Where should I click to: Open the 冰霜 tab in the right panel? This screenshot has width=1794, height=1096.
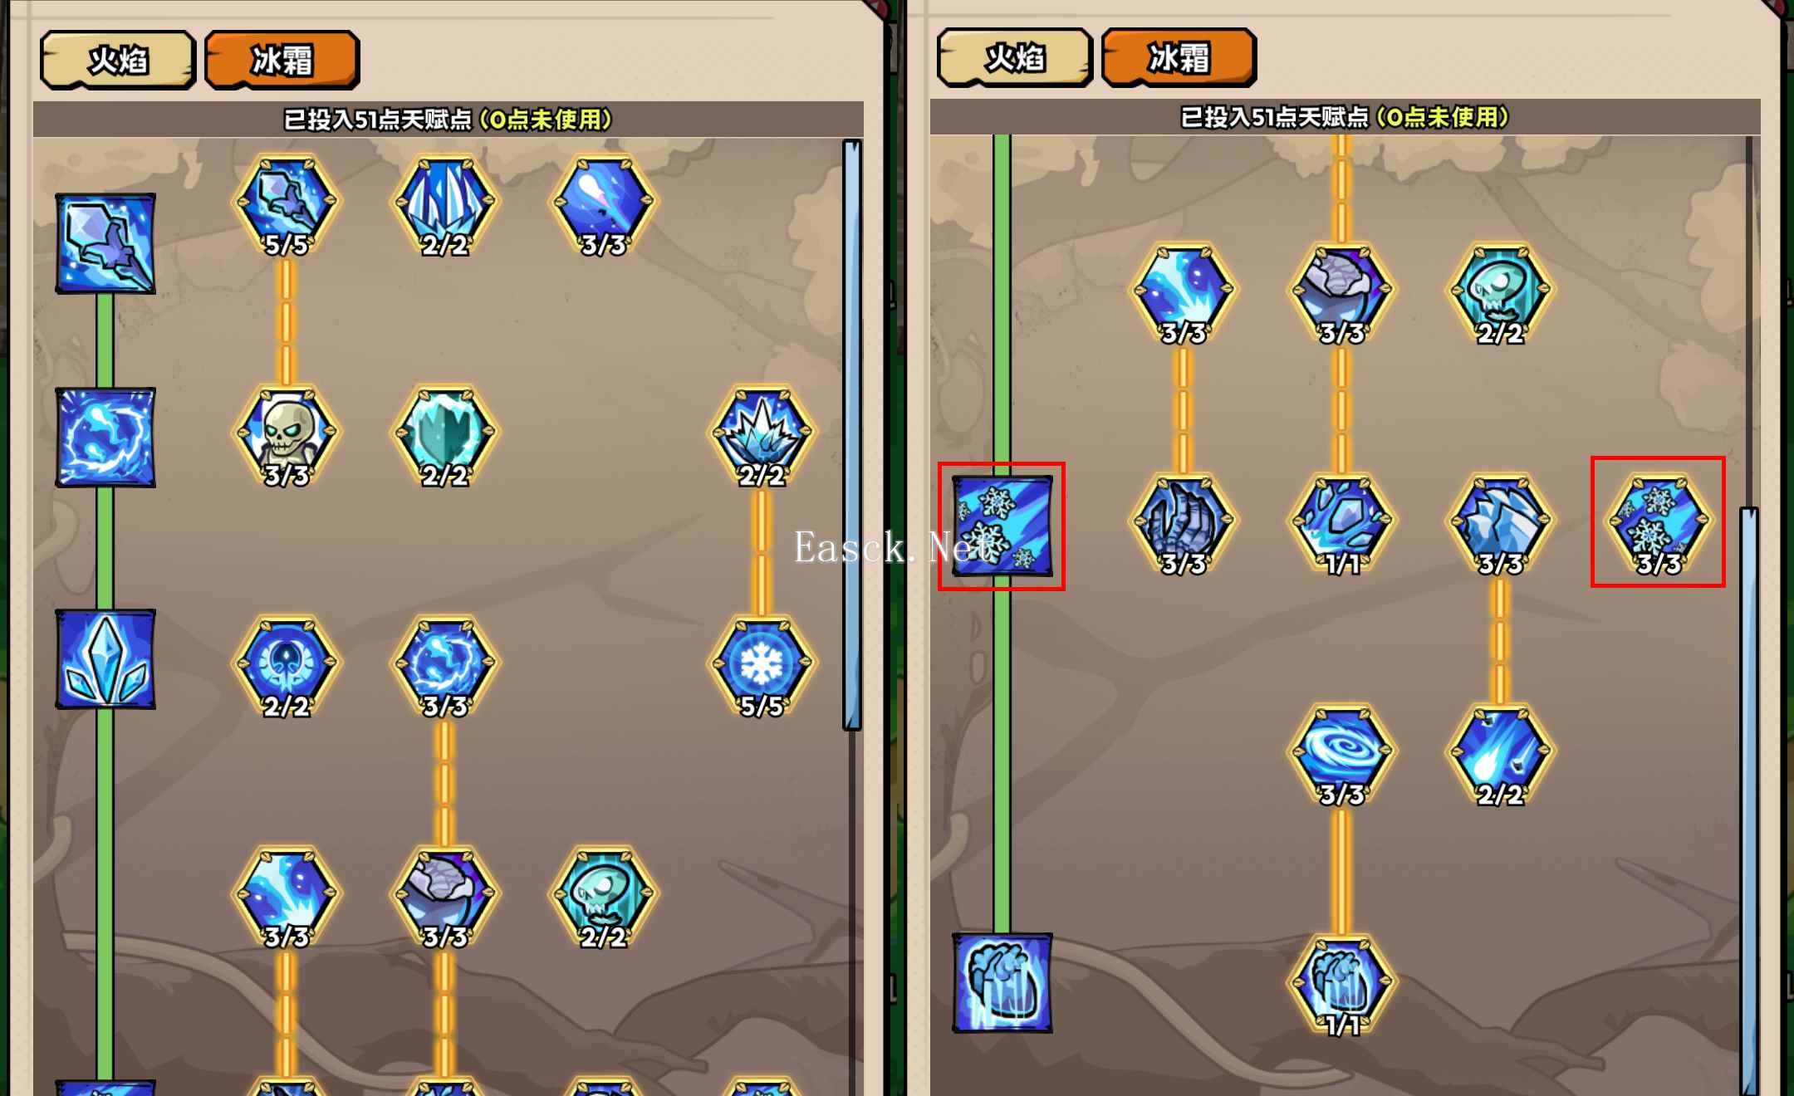(1179, 57)
